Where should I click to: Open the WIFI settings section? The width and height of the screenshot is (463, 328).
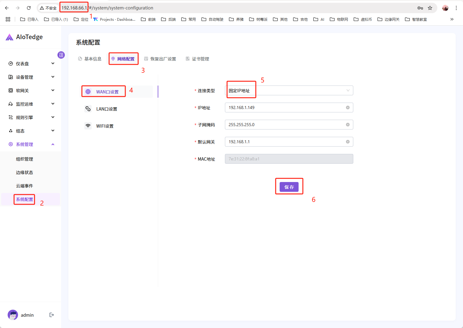105,126
